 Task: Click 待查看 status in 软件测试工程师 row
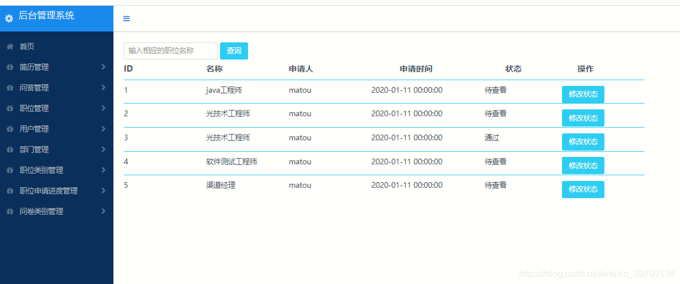pyautogui.click(x=496, y=161)
